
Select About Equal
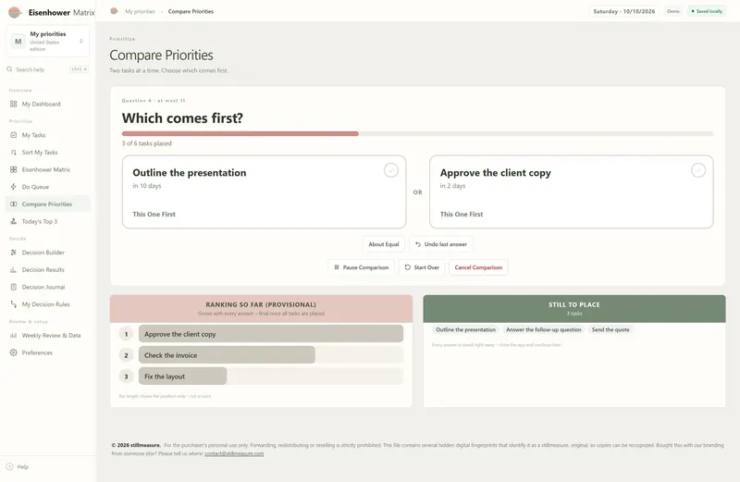pos(384,244)
